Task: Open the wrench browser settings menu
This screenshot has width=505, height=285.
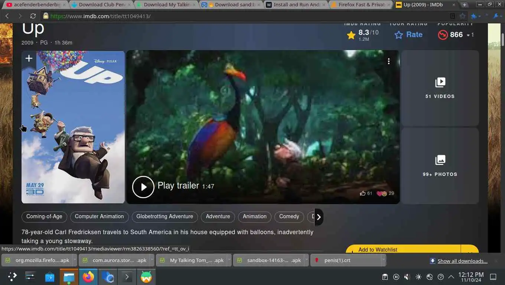Action: pyautogui.click(x=497, y=16)
